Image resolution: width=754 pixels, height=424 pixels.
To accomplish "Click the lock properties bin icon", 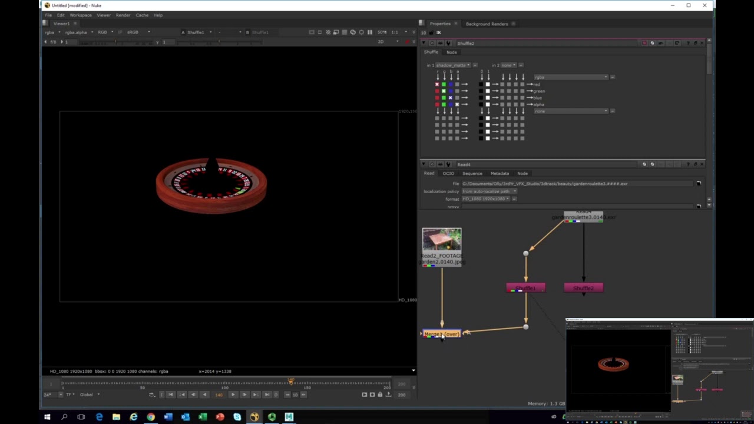I will coord(432,32).
